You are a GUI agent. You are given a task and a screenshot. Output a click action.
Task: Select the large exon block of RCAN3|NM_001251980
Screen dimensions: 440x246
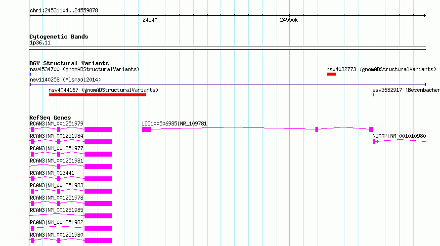[98, 241]
